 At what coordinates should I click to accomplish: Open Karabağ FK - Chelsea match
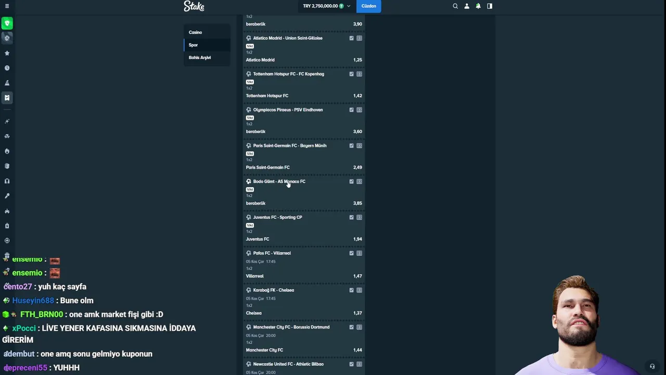[274, 290]
